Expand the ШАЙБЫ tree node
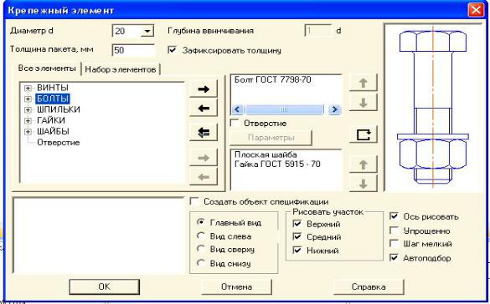The image size is (490, 304). click(28, 132)
